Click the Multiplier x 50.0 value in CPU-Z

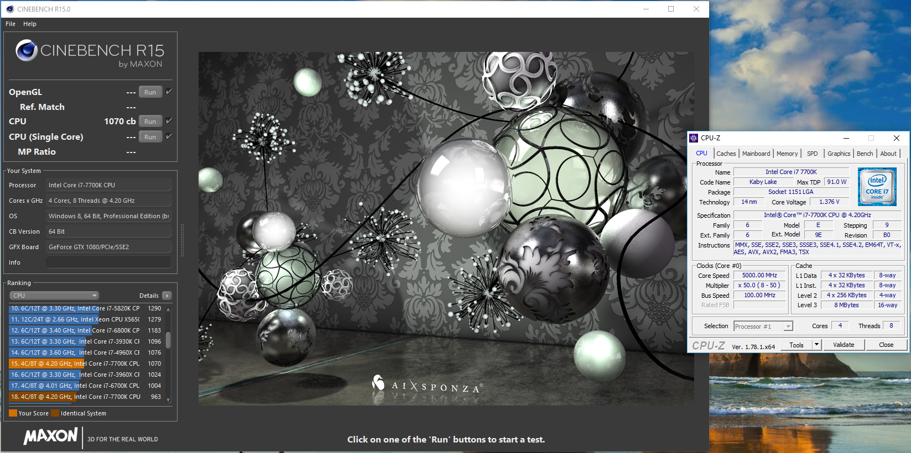click(759, 285)
